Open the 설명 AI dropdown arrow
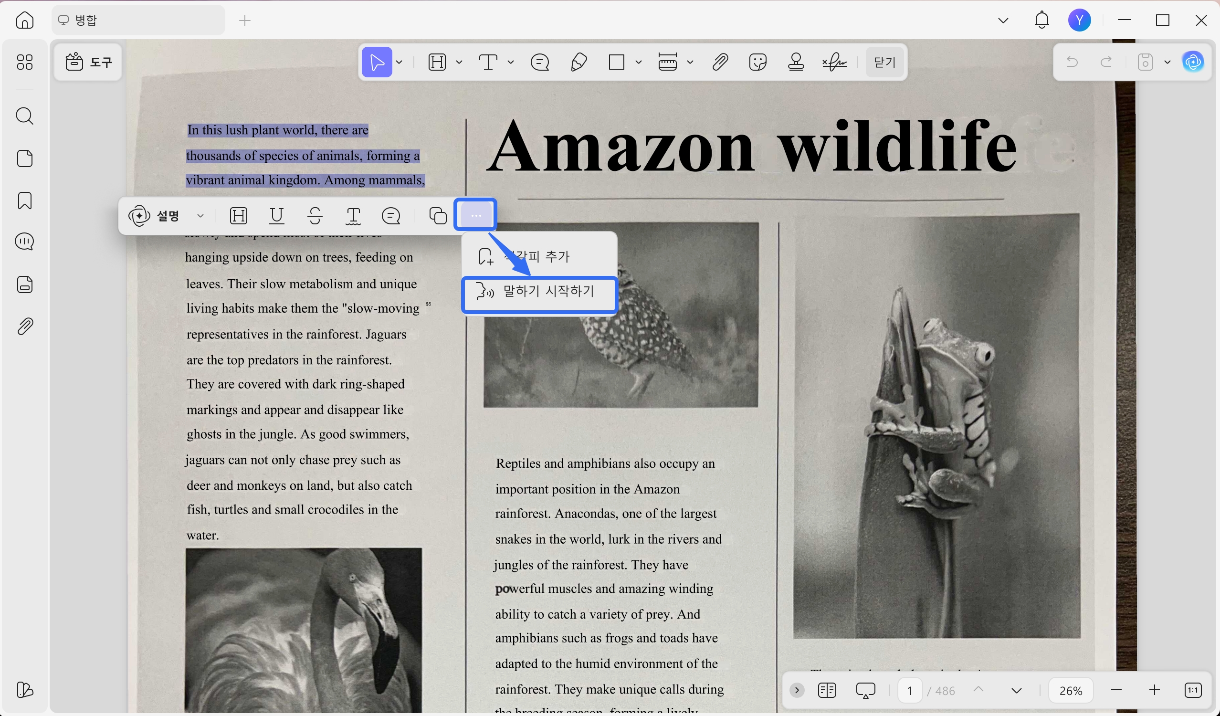The width and height of the screenshot is (1220, 716). [200, 215]
